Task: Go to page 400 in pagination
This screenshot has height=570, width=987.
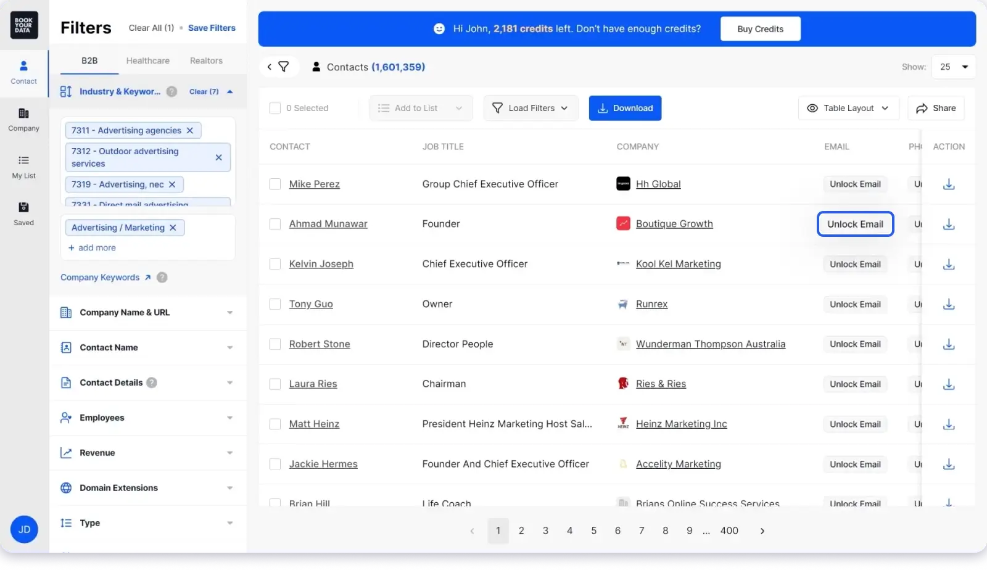Action: tap(729, 531)
